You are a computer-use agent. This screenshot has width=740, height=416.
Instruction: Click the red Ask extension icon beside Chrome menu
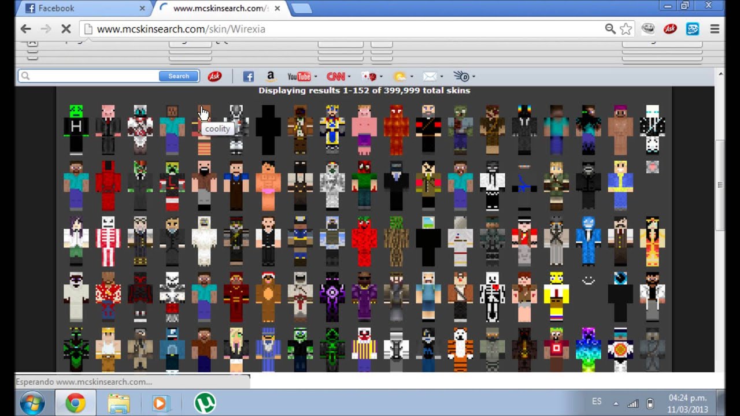[670, 29]
